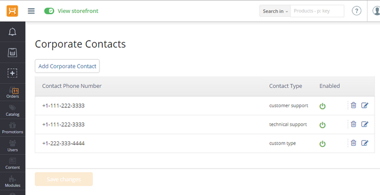
Task: Toggle the View storefront switch
Action: pos(49,11)
